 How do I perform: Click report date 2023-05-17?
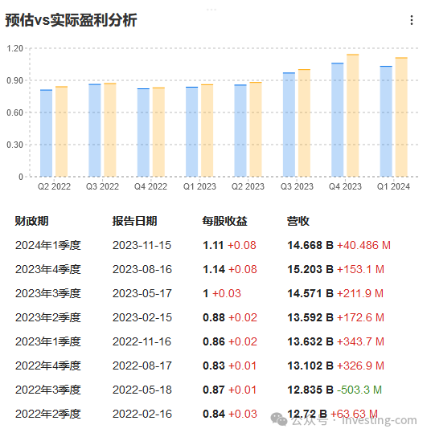(142, 293)
